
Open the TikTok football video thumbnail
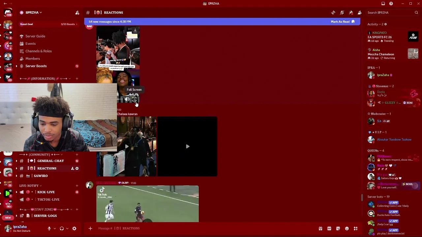147,204
